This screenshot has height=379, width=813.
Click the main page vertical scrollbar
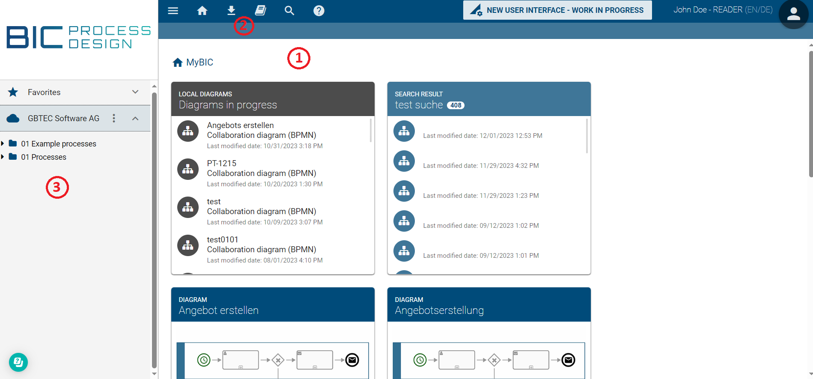[x=810, y=113]
